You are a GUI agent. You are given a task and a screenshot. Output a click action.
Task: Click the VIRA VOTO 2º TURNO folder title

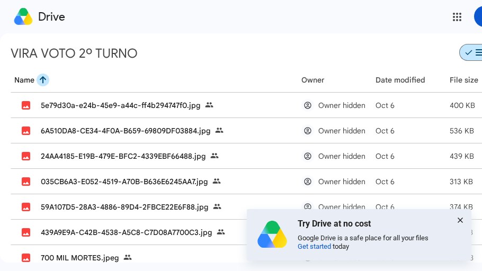coord(74,53)
